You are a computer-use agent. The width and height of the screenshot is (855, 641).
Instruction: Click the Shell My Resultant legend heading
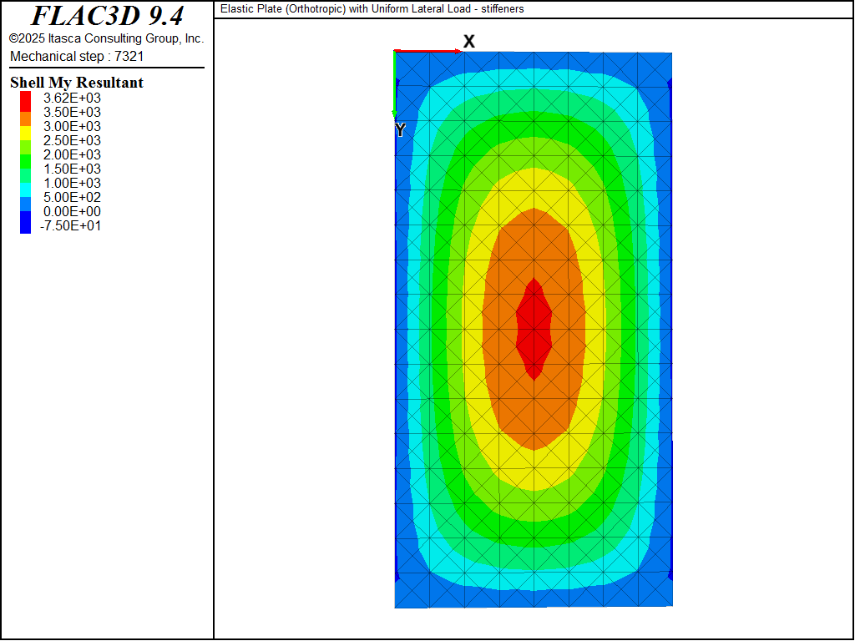(77, 83)
